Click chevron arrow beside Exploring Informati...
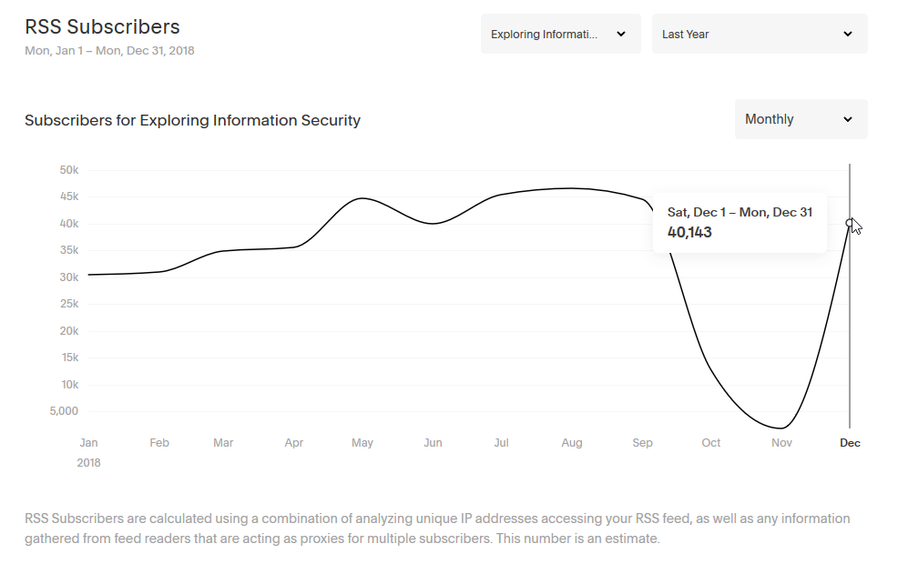The height and width of the screenshot is (564, 908). click(x=621, y=35)
